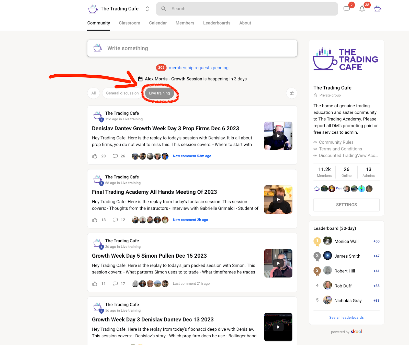Select the All category filter
409x345 pixels.
pos(94,93)
